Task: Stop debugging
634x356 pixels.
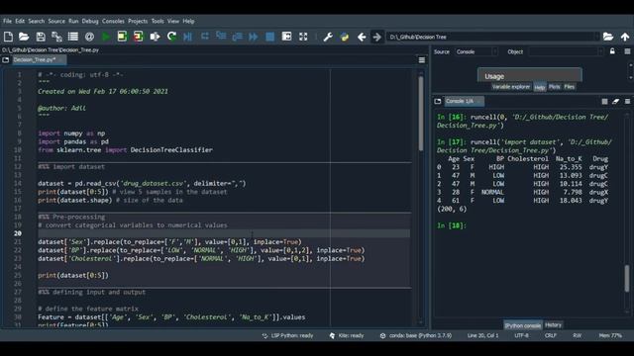Action: coord(269,37)
